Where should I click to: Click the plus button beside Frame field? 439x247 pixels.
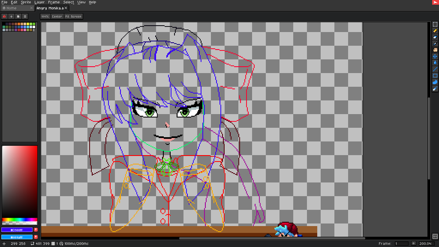414,244
